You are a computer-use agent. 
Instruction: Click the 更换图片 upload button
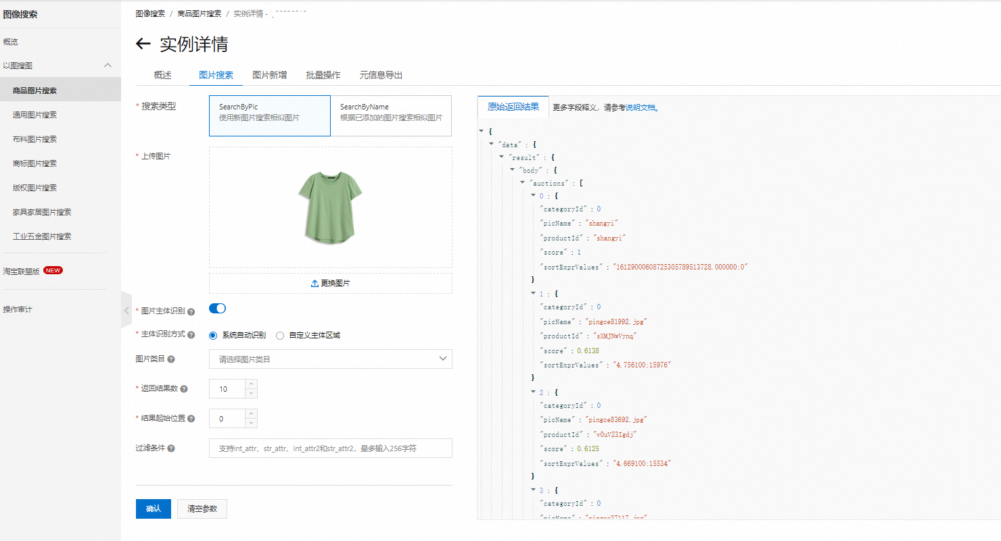coord(331,284)
